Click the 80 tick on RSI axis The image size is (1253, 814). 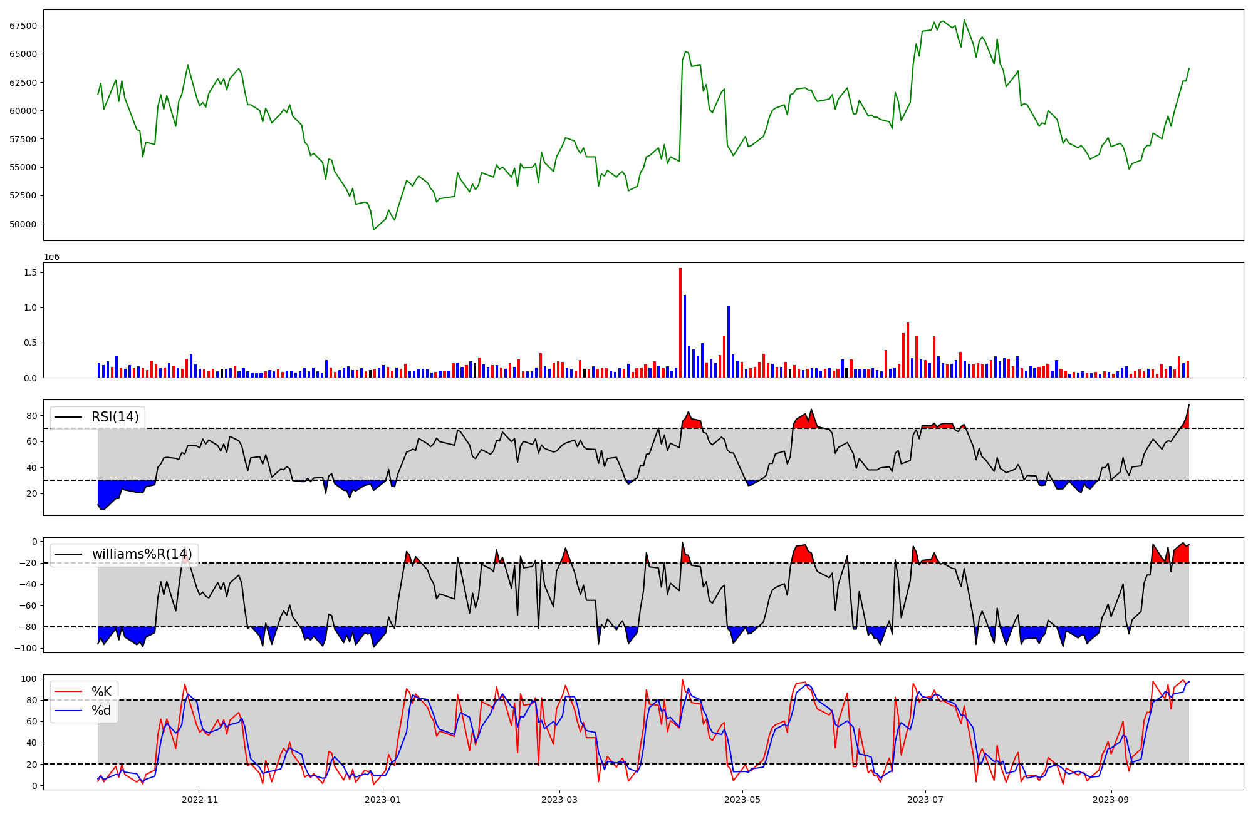coord(32,416)
